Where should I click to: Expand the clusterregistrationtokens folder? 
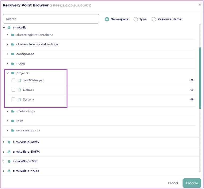click(x=7, y=35)
